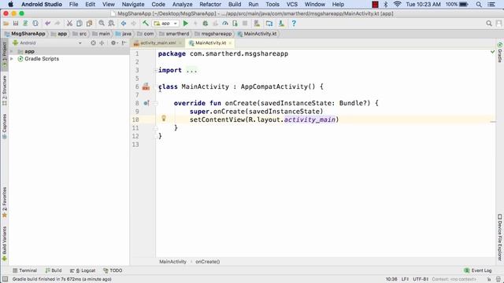This screenshot has height=283, width=504.
Task: Click the Undo arrow in the toolbar
Action: pyautogui.click(x=47, y=24)
